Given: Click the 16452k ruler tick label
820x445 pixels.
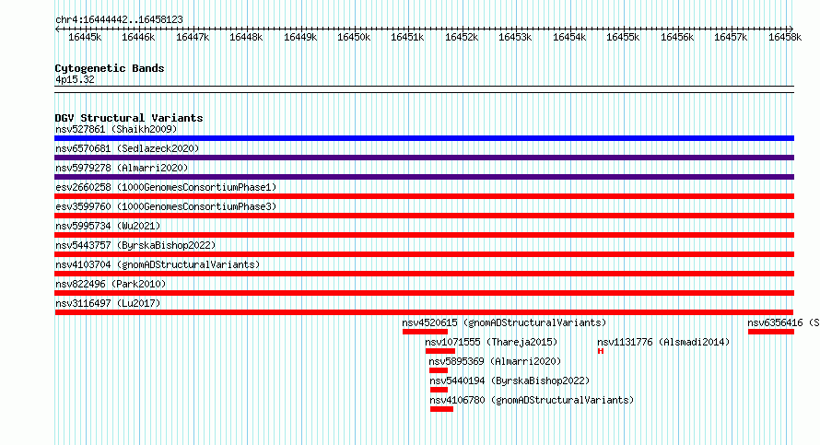Looking at the screenshot, I should point(462,37).
